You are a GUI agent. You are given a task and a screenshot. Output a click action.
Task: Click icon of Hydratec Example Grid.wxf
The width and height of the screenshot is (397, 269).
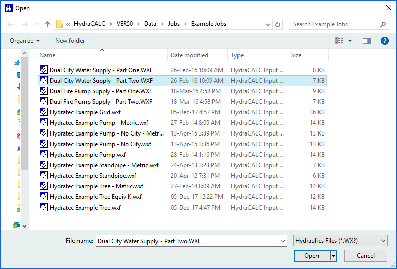pyautogui.click(x=44, y=112)
